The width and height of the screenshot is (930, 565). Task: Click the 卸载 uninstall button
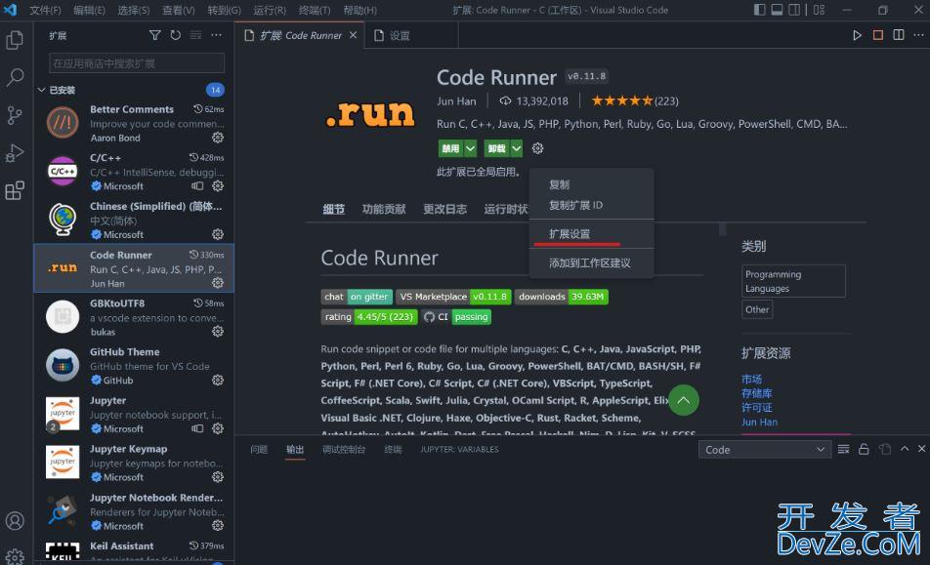[x=496, y=148]
